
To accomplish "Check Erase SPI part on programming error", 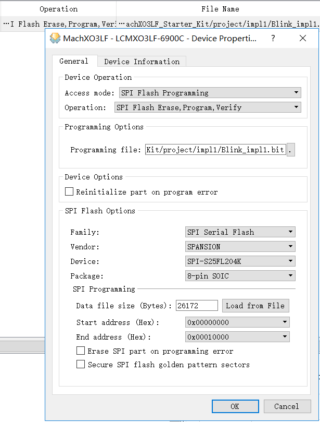I will click(81, 351).
